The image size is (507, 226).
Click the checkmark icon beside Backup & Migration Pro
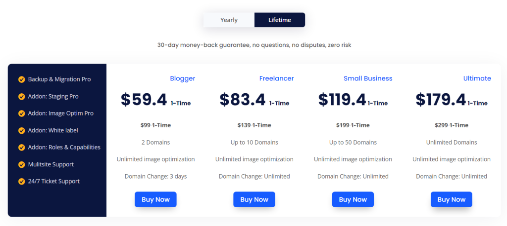click(x=21, y=79)
